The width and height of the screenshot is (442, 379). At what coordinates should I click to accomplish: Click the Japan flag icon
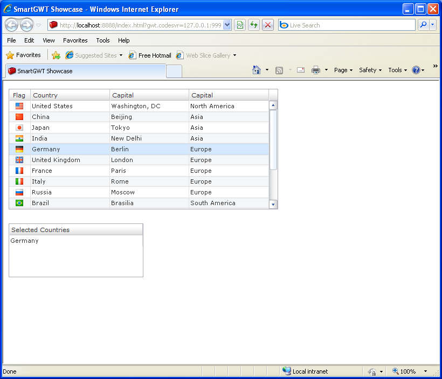tap(19, 128)
